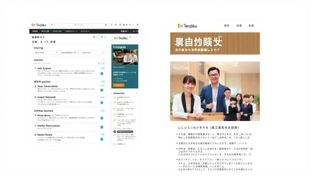Select the Fyira> item in dark nav bar
The image size is (311, 177).
[85, 31]
